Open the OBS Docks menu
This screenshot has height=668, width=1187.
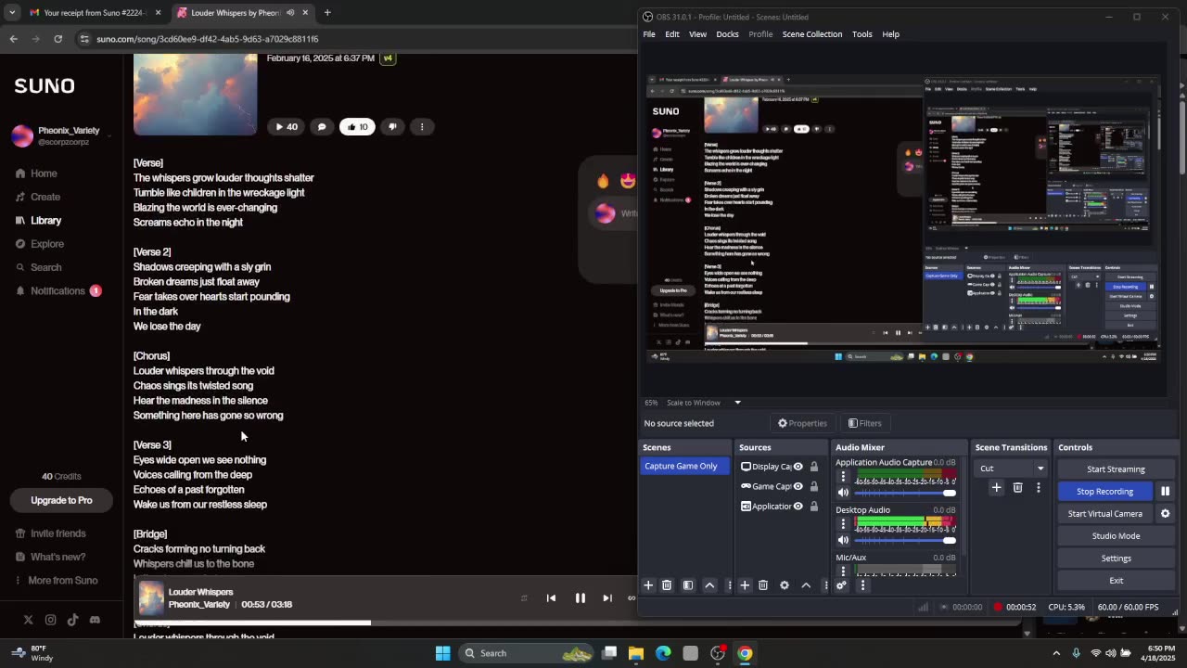pyautogui.click(x=727, y=34)
